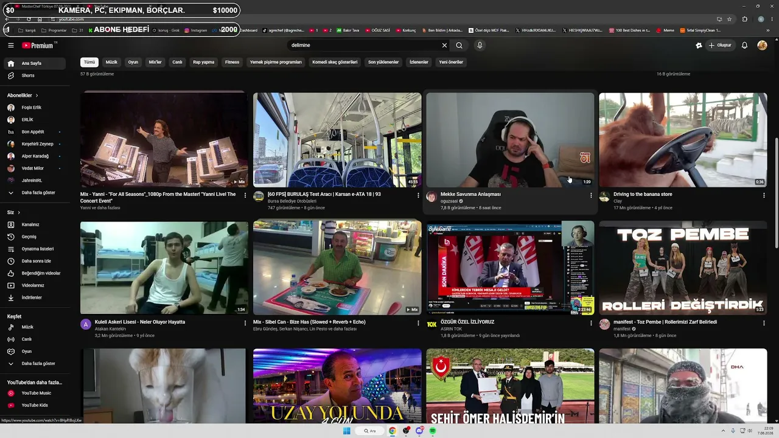Open Ana Sayfa in the sidebar
The width and height of the screenshot is (779, 438).
pyautogui.click(x=35, y=63)
